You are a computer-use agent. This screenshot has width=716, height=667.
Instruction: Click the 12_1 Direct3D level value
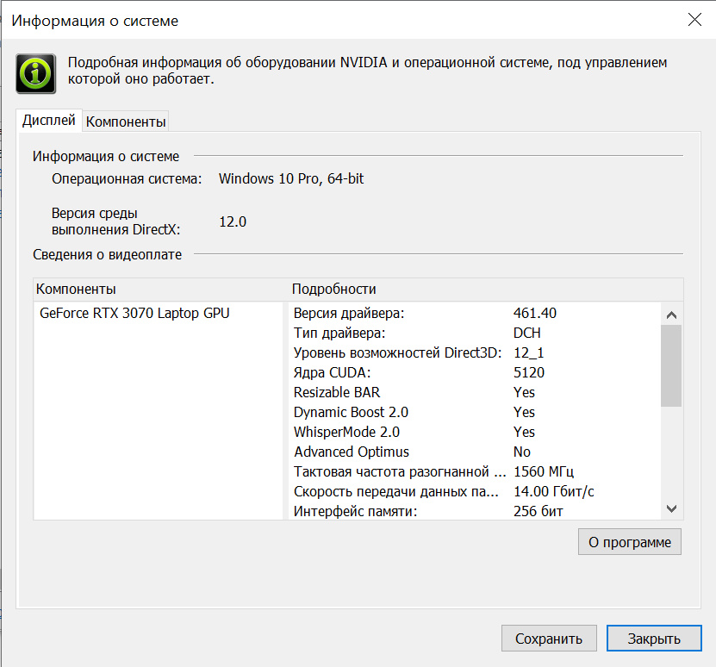point(529,353)
